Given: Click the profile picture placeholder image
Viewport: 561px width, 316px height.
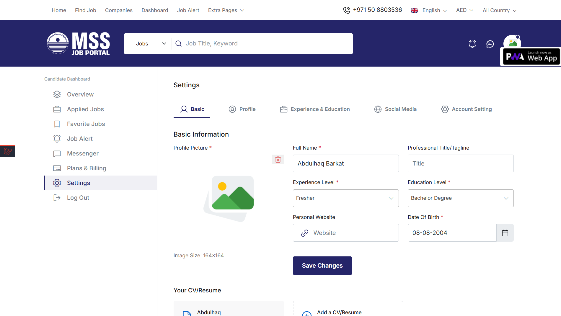Looking at the screenshot, I should tap(229, 198).
